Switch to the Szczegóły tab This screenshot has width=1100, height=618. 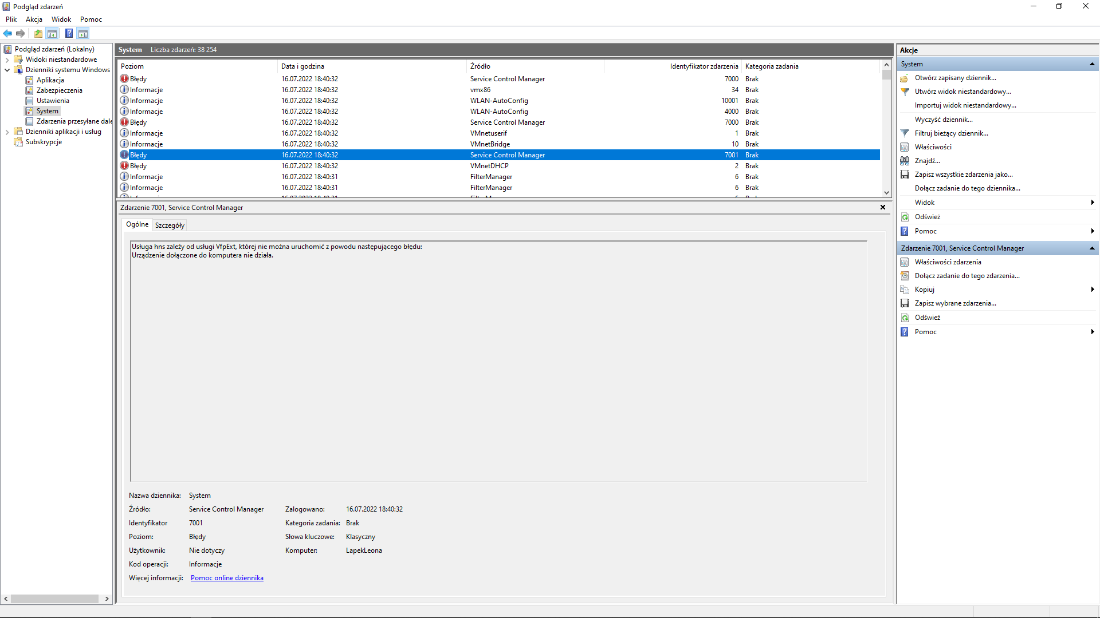point(170,225)
